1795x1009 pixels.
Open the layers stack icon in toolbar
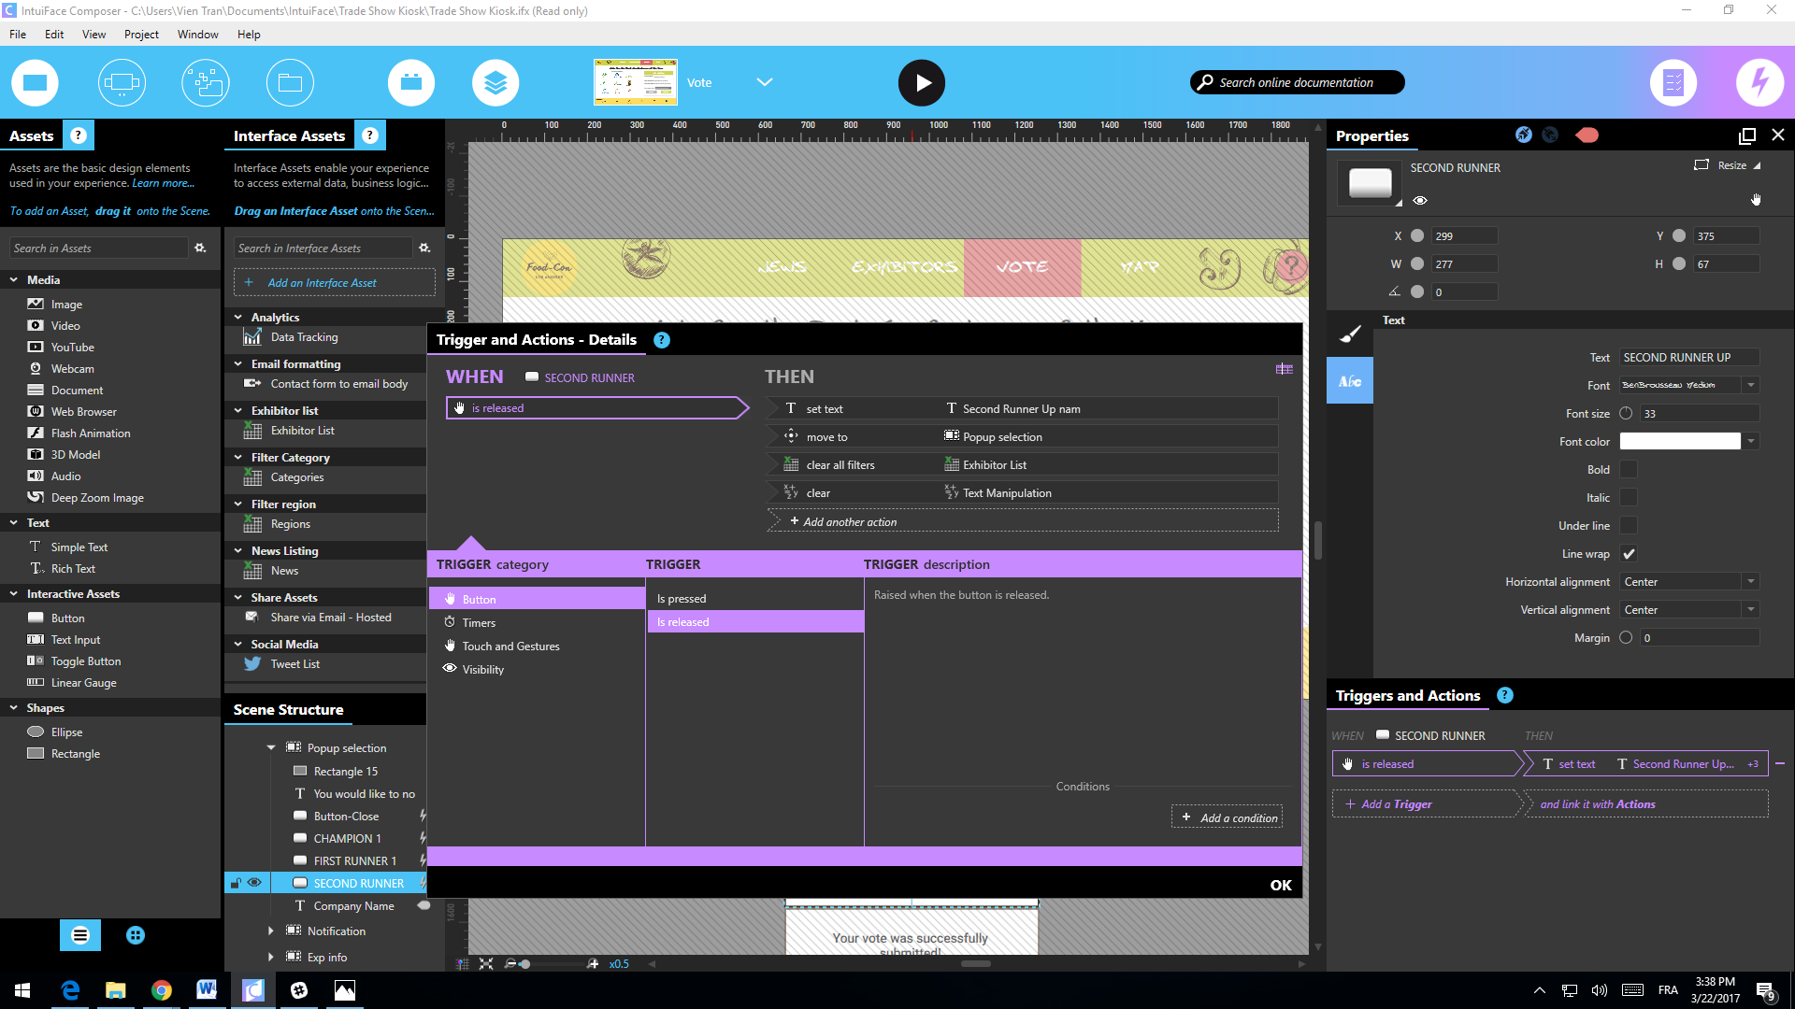495,82
